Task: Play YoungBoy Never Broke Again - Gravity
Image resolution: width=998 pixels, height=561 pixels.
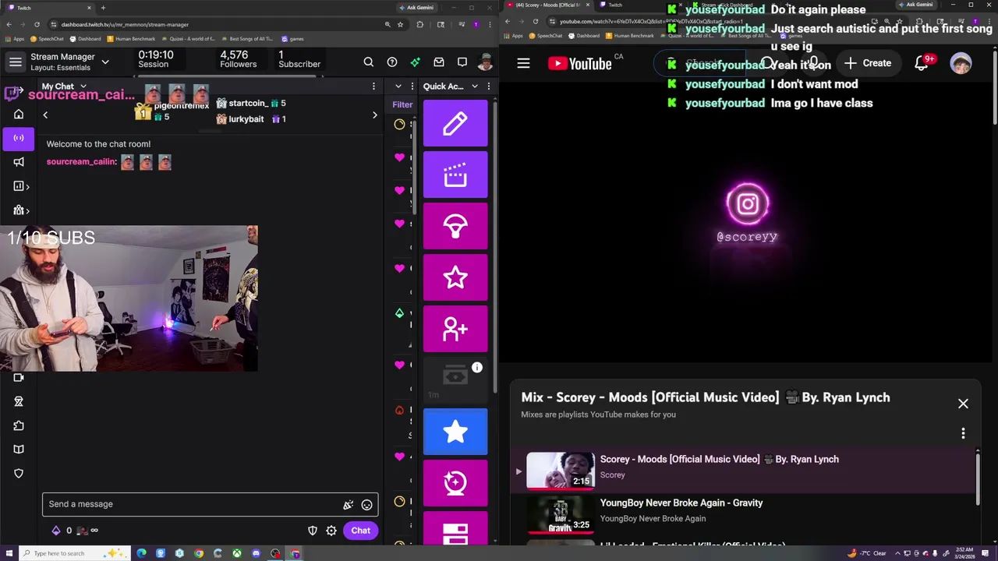Action: (745, 513)
